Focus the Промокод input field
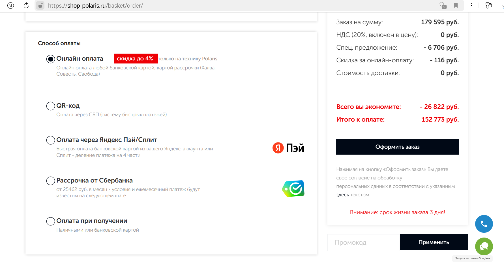 (x=363, y=243)
